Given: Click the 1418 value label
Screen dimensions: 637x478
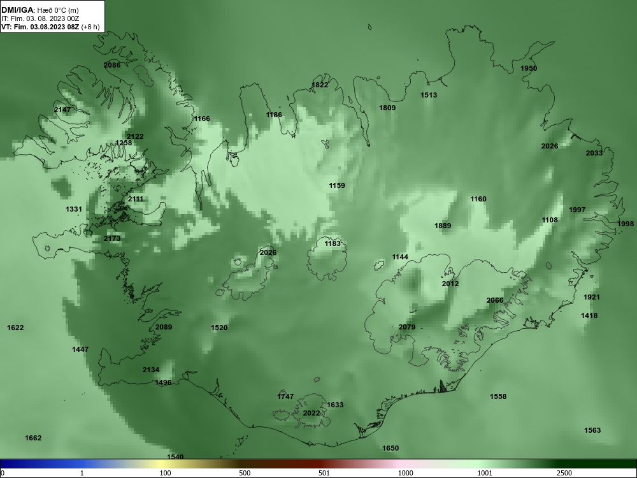Looking at the screenshot, I should (589, 316).
